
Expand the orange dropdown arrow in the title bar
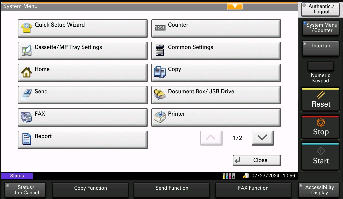click(235, 6)
